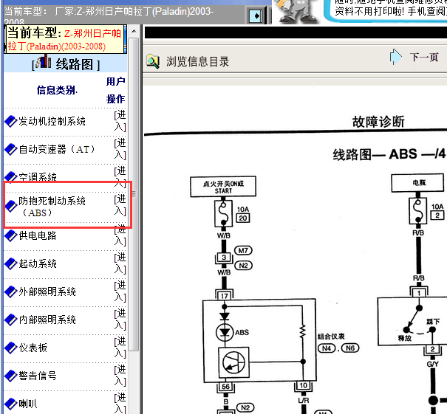Click the 故障诊断 heading in the diagram
Screen dimensions: 447x414
click(378, 122)
